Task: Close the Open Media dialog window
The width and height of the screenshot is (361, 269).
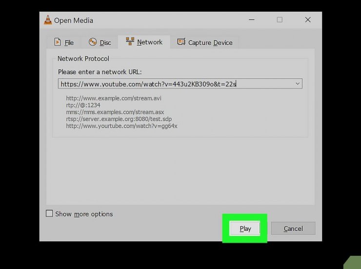Action: (x=308, y=20)
